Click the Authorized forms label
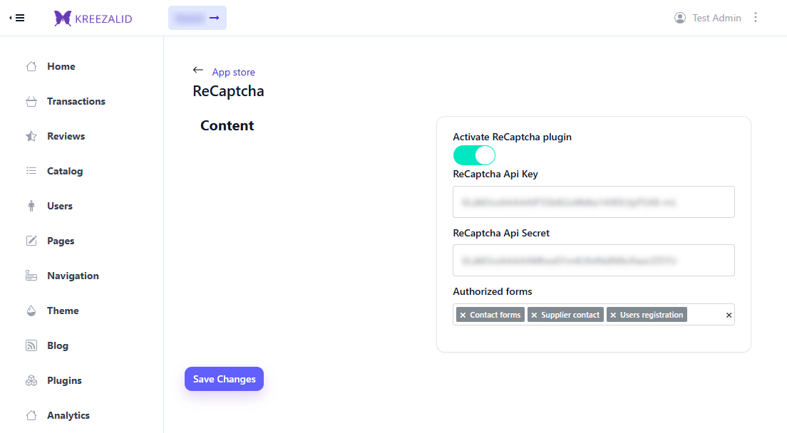Screen dimensions: 787x433 493,292
